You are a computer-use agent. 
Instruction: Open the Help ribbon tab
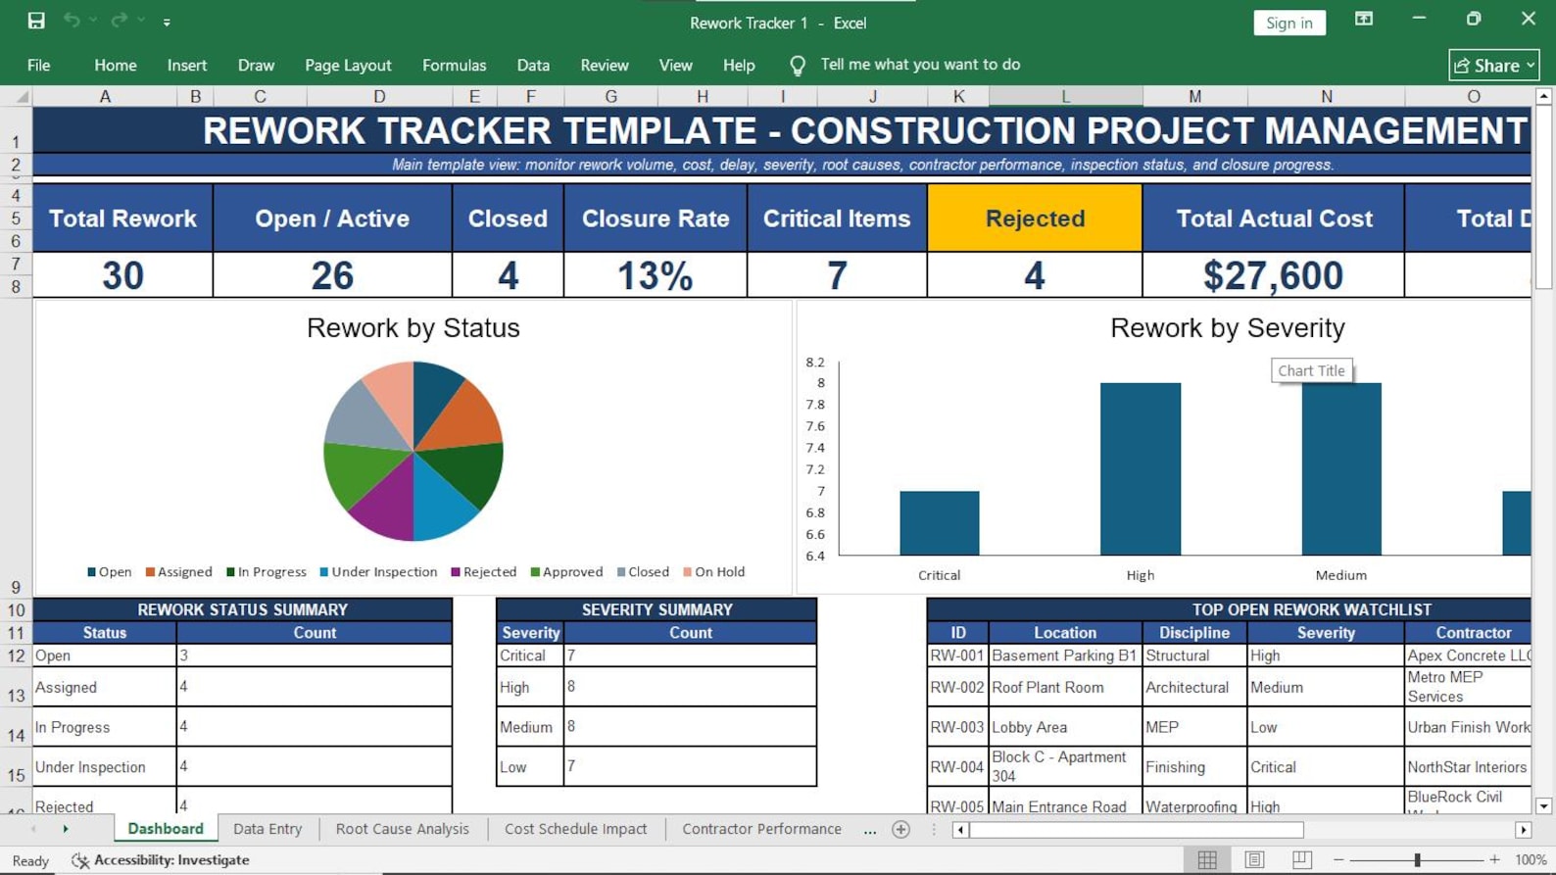(x=739, y=66)
